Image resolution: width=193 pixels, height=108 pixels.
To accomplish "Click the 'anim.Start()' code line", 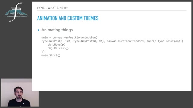I will [51, 55].
